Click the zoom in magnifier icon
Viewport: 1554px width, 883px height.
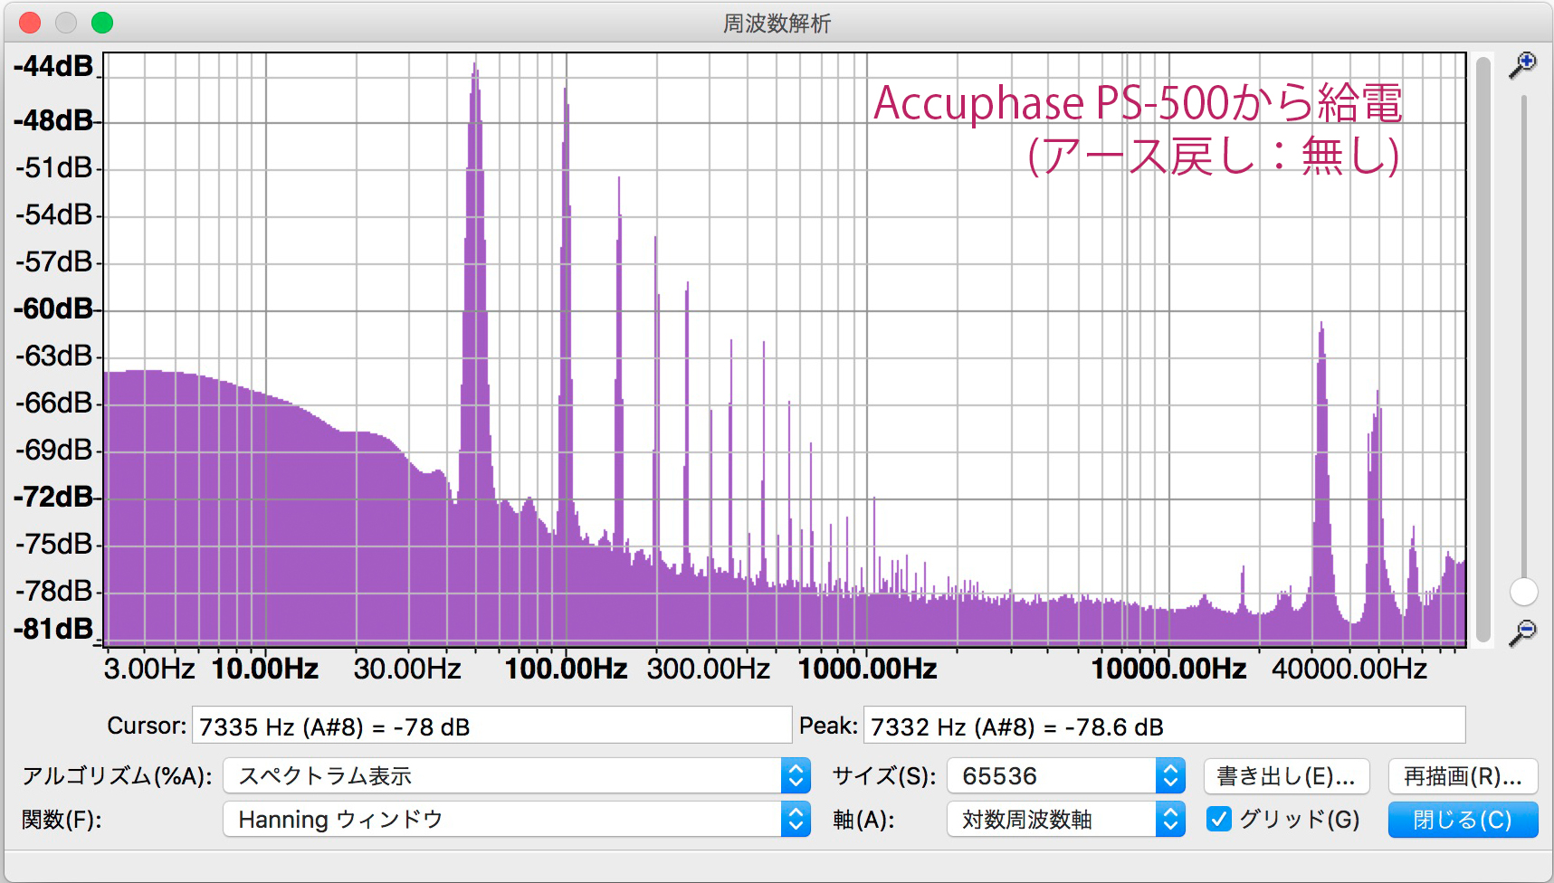pyautogui.click(x=1522, y=65)
